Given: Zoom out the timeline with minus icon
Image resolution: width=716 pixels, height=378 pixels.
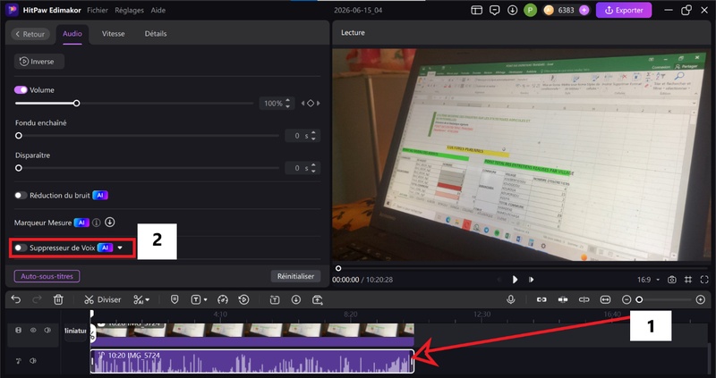Looking at the screenshot, I should coord(626,299).
